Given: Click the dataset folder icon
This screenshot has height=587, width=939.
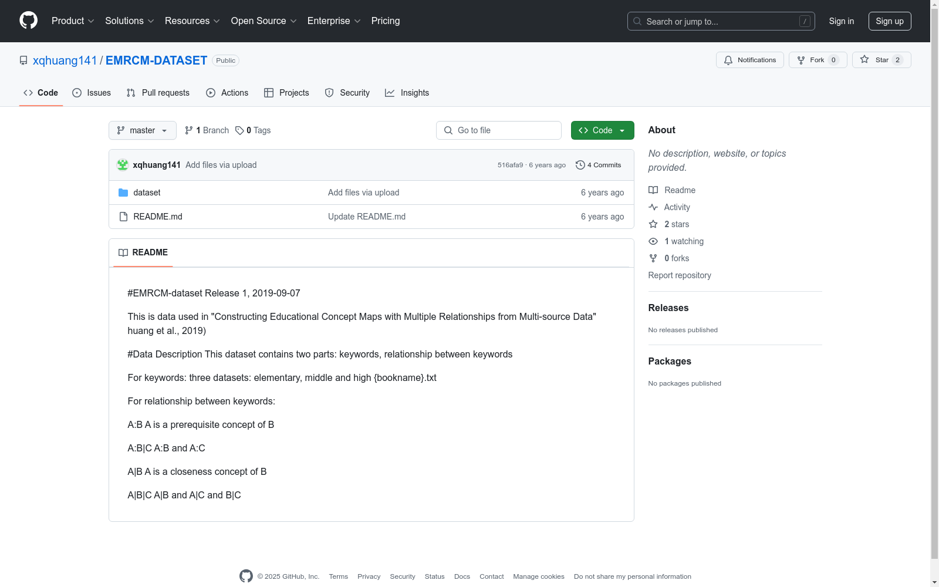Looking at the screenshot, I should pos(123,193).
